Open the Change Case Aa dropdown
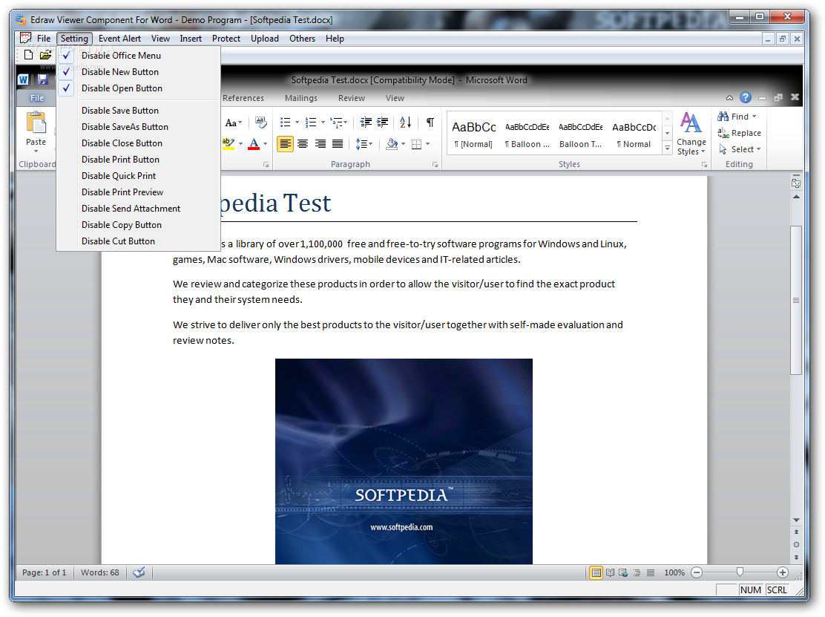Screen dimensions: 825x617 pyautogui.click(x=234, y=122)
